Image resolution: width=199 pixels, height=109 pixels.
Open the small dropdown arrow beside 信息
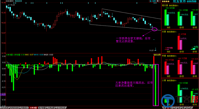(160, 1)
